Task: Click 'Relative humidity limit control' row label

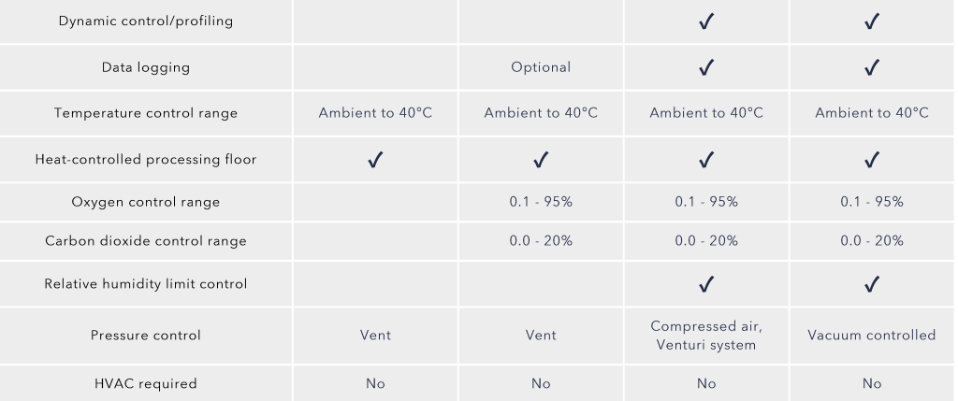Action: tap(146, 284)
